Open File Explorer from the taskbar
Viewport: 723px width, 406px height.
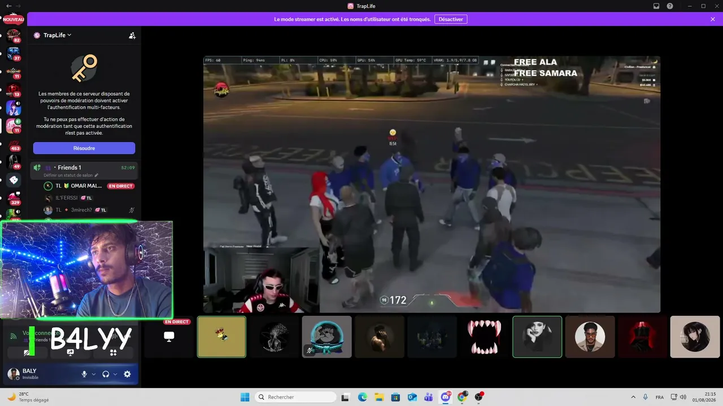click(x=379, y=397)
